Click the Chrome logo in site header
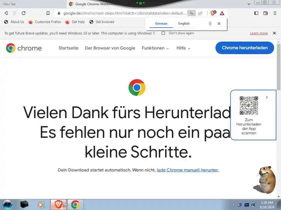The width and height of the screenshot is (281, 210). point(24,48)
